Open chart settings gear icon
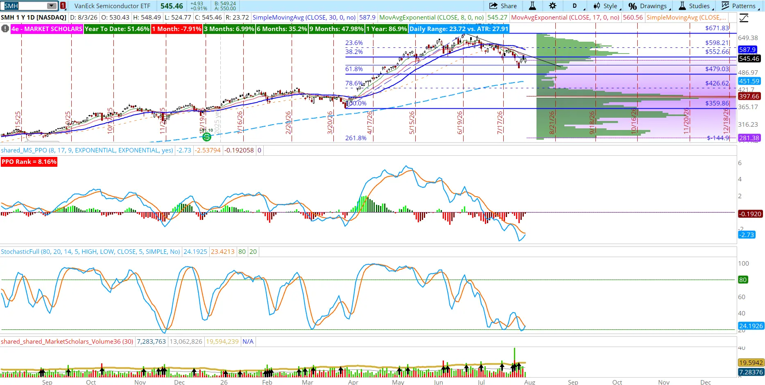Viewport: 765px width, 385px height. pyautogui.click(x=553, y=6)
